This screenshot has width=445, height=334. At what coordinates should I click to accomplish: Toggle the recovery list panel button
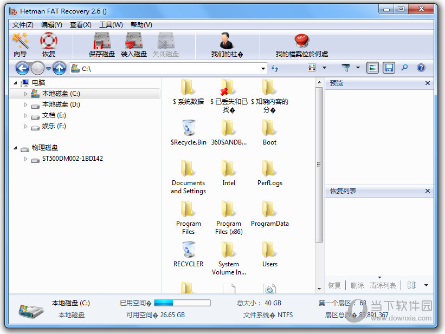click(389, 68)
